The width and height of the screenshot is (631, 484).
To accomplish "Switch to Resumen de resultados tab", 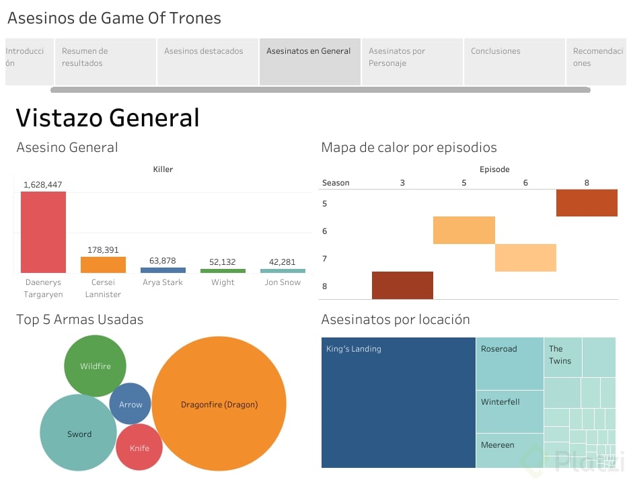I will (x=105, y=61).
